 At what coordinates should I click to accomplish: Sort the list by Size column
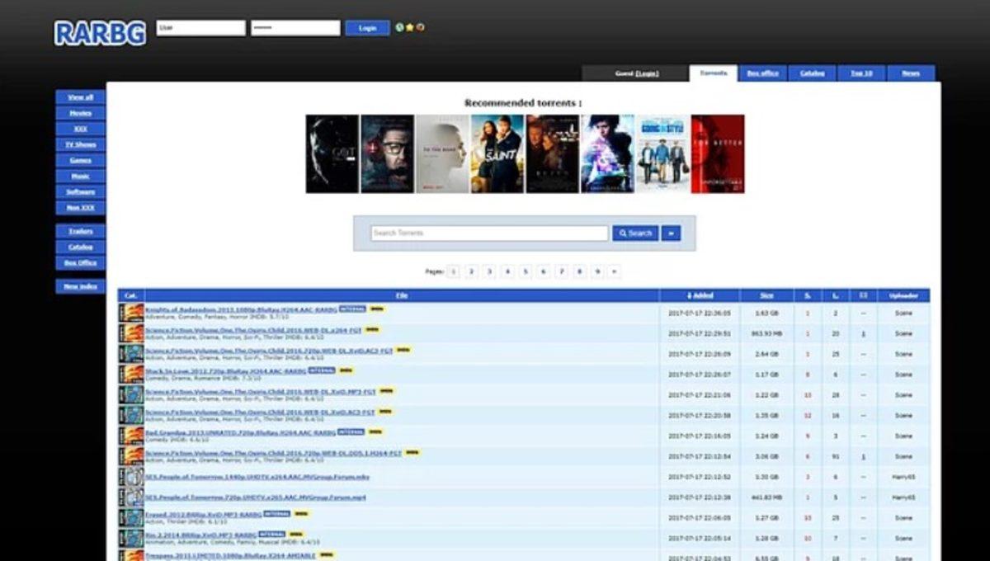[x=766, y=295]
